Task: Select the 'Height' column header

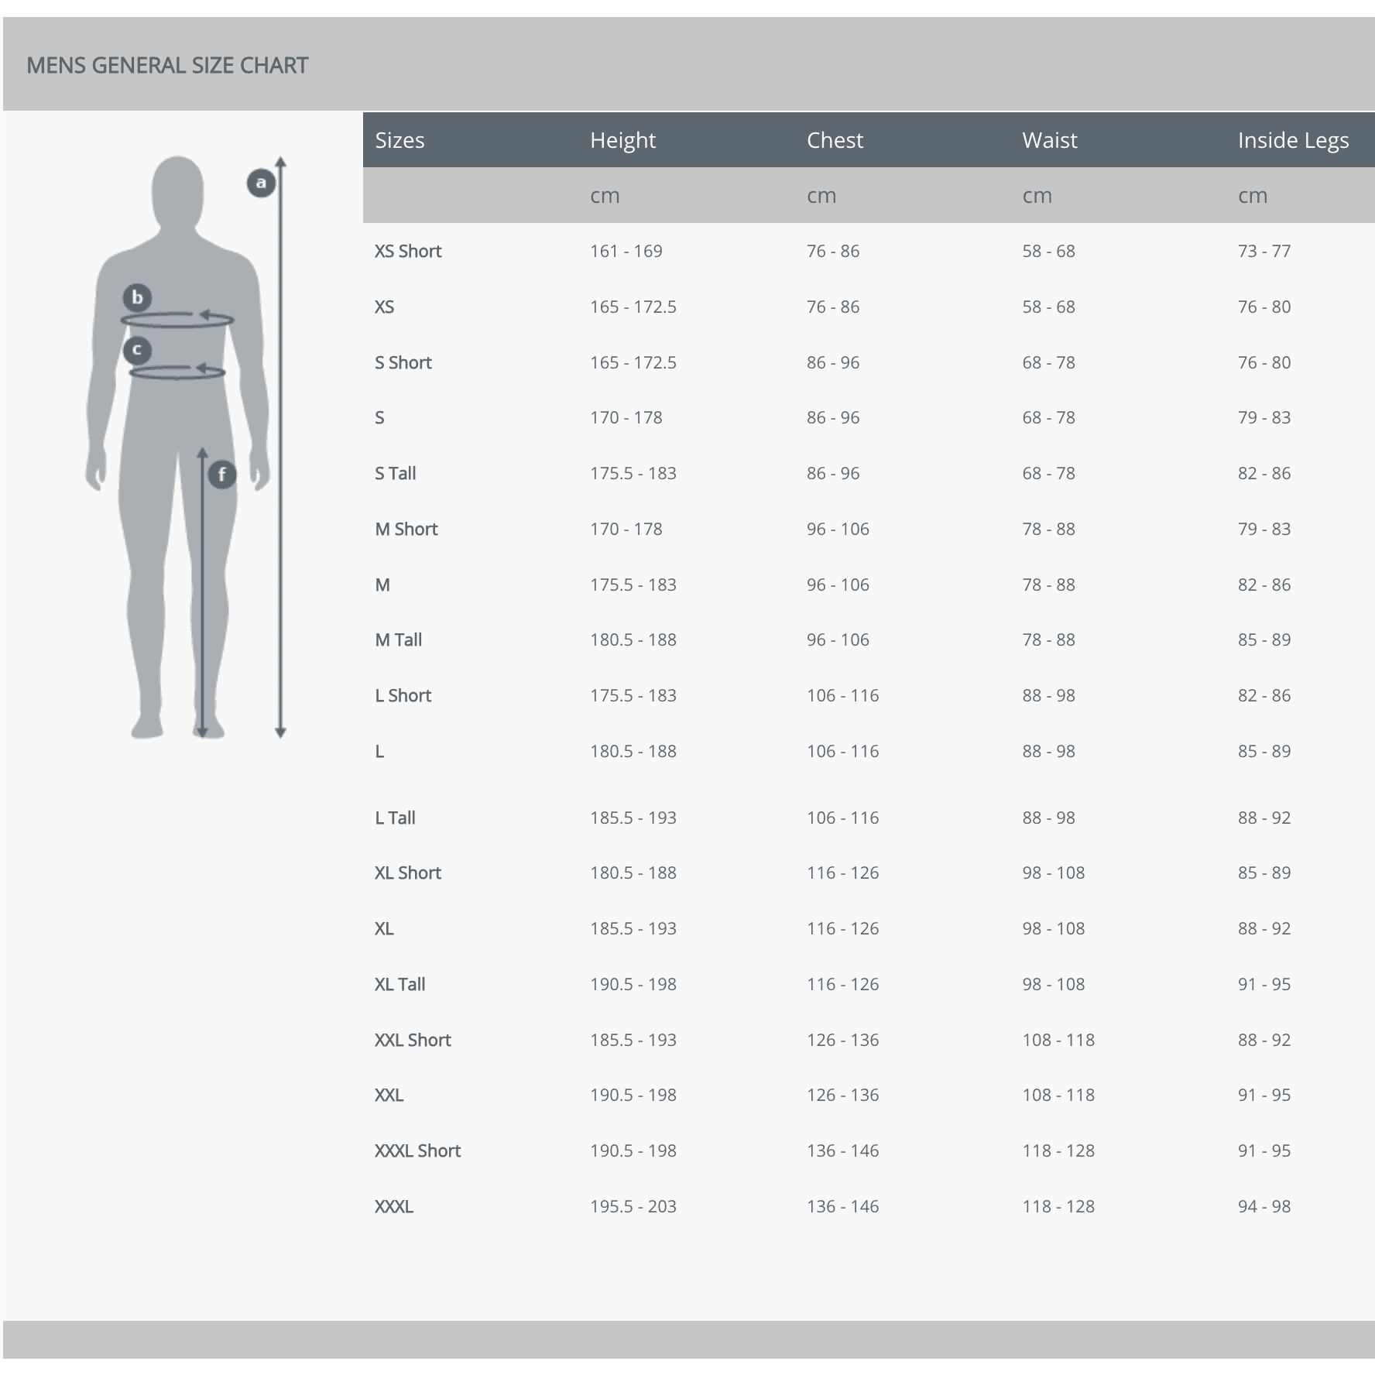Action: (x=622, y=140)
